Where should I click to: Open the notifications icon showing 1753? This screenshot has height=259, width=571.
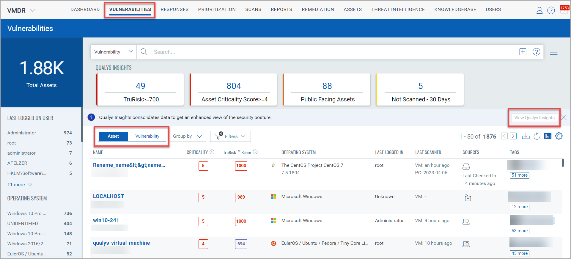[x=564, y=9]
